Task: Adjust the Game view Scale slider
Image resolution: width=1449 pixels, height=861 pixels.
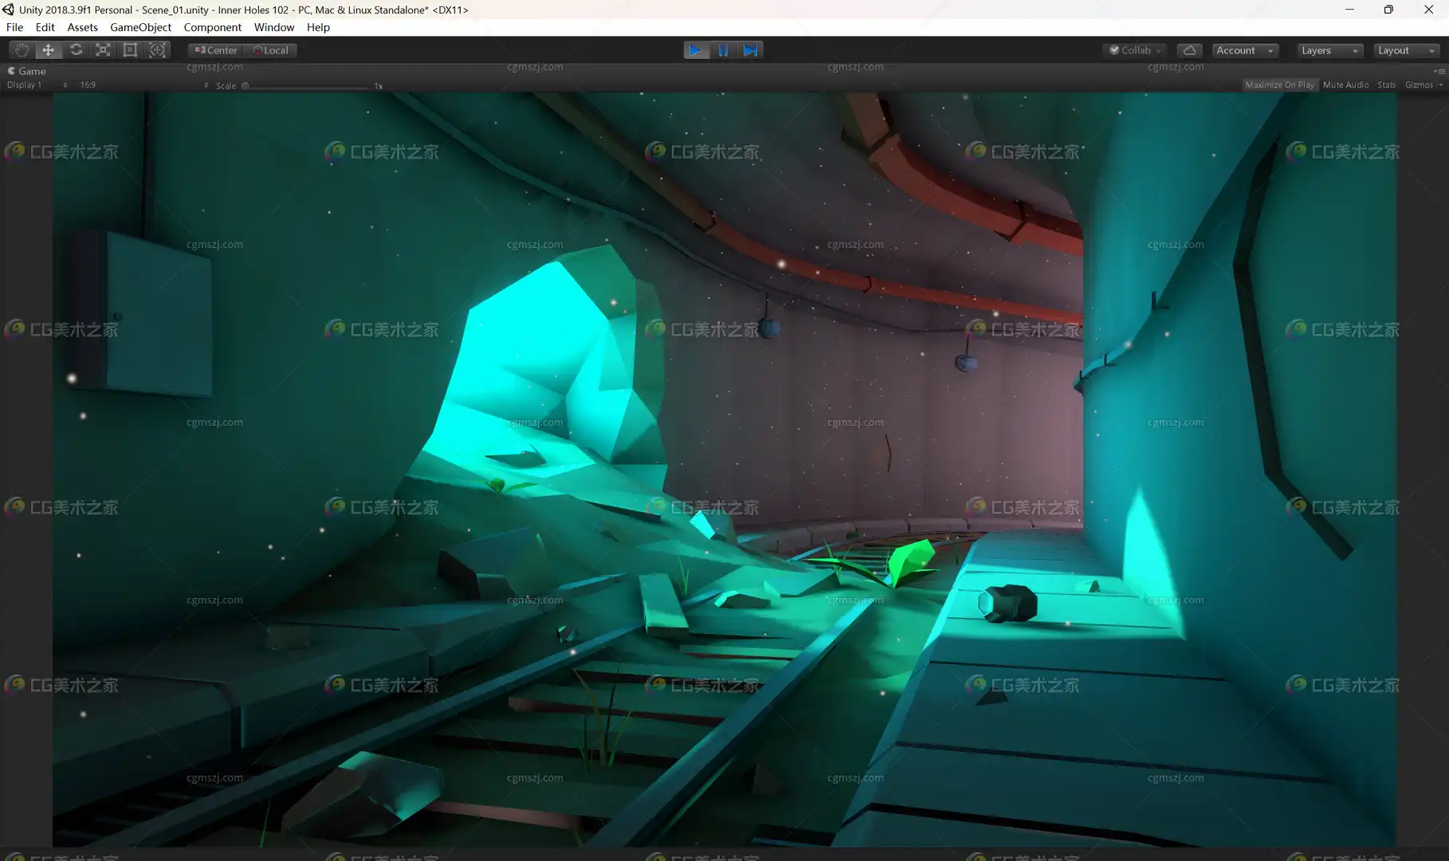Action: click(x=307, y=85)
